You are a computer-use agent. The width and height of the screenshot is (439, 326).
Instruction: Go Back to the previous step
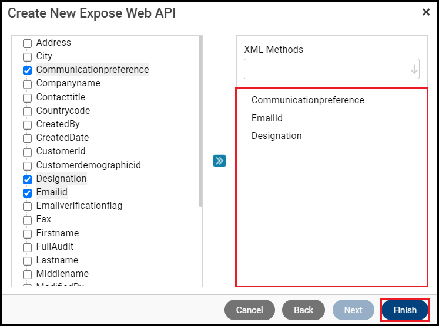(x=303, y=310)
